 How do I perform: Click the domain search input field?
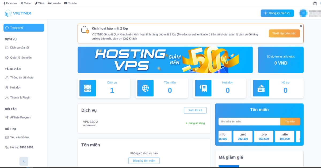click(x=249, y=121)
